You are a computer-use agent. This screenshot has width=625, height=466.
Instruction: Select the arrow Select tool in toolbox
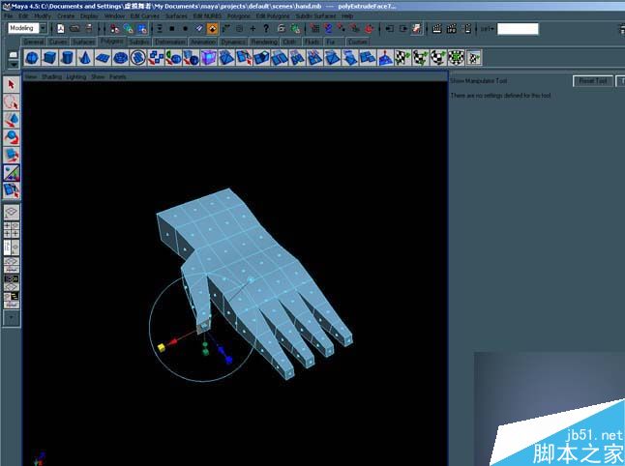[x=12, y=85]
